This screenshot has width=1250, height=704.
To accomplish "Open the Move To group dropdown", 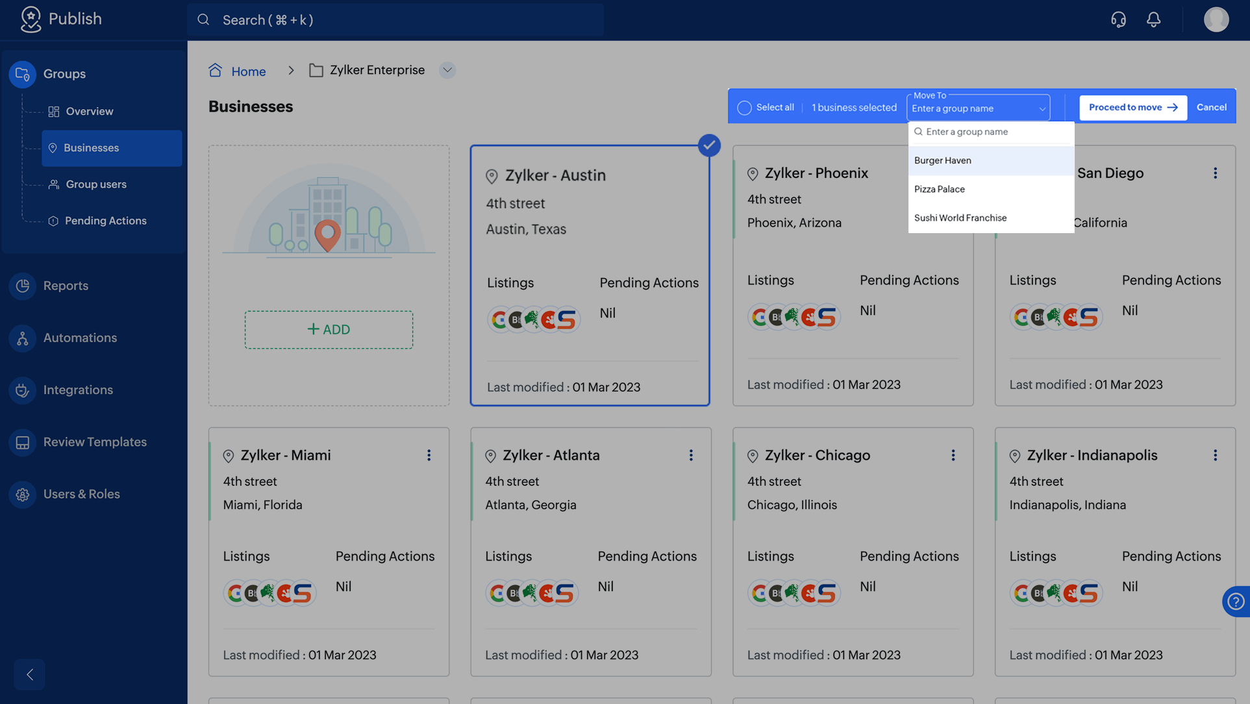I will (978, 108).
